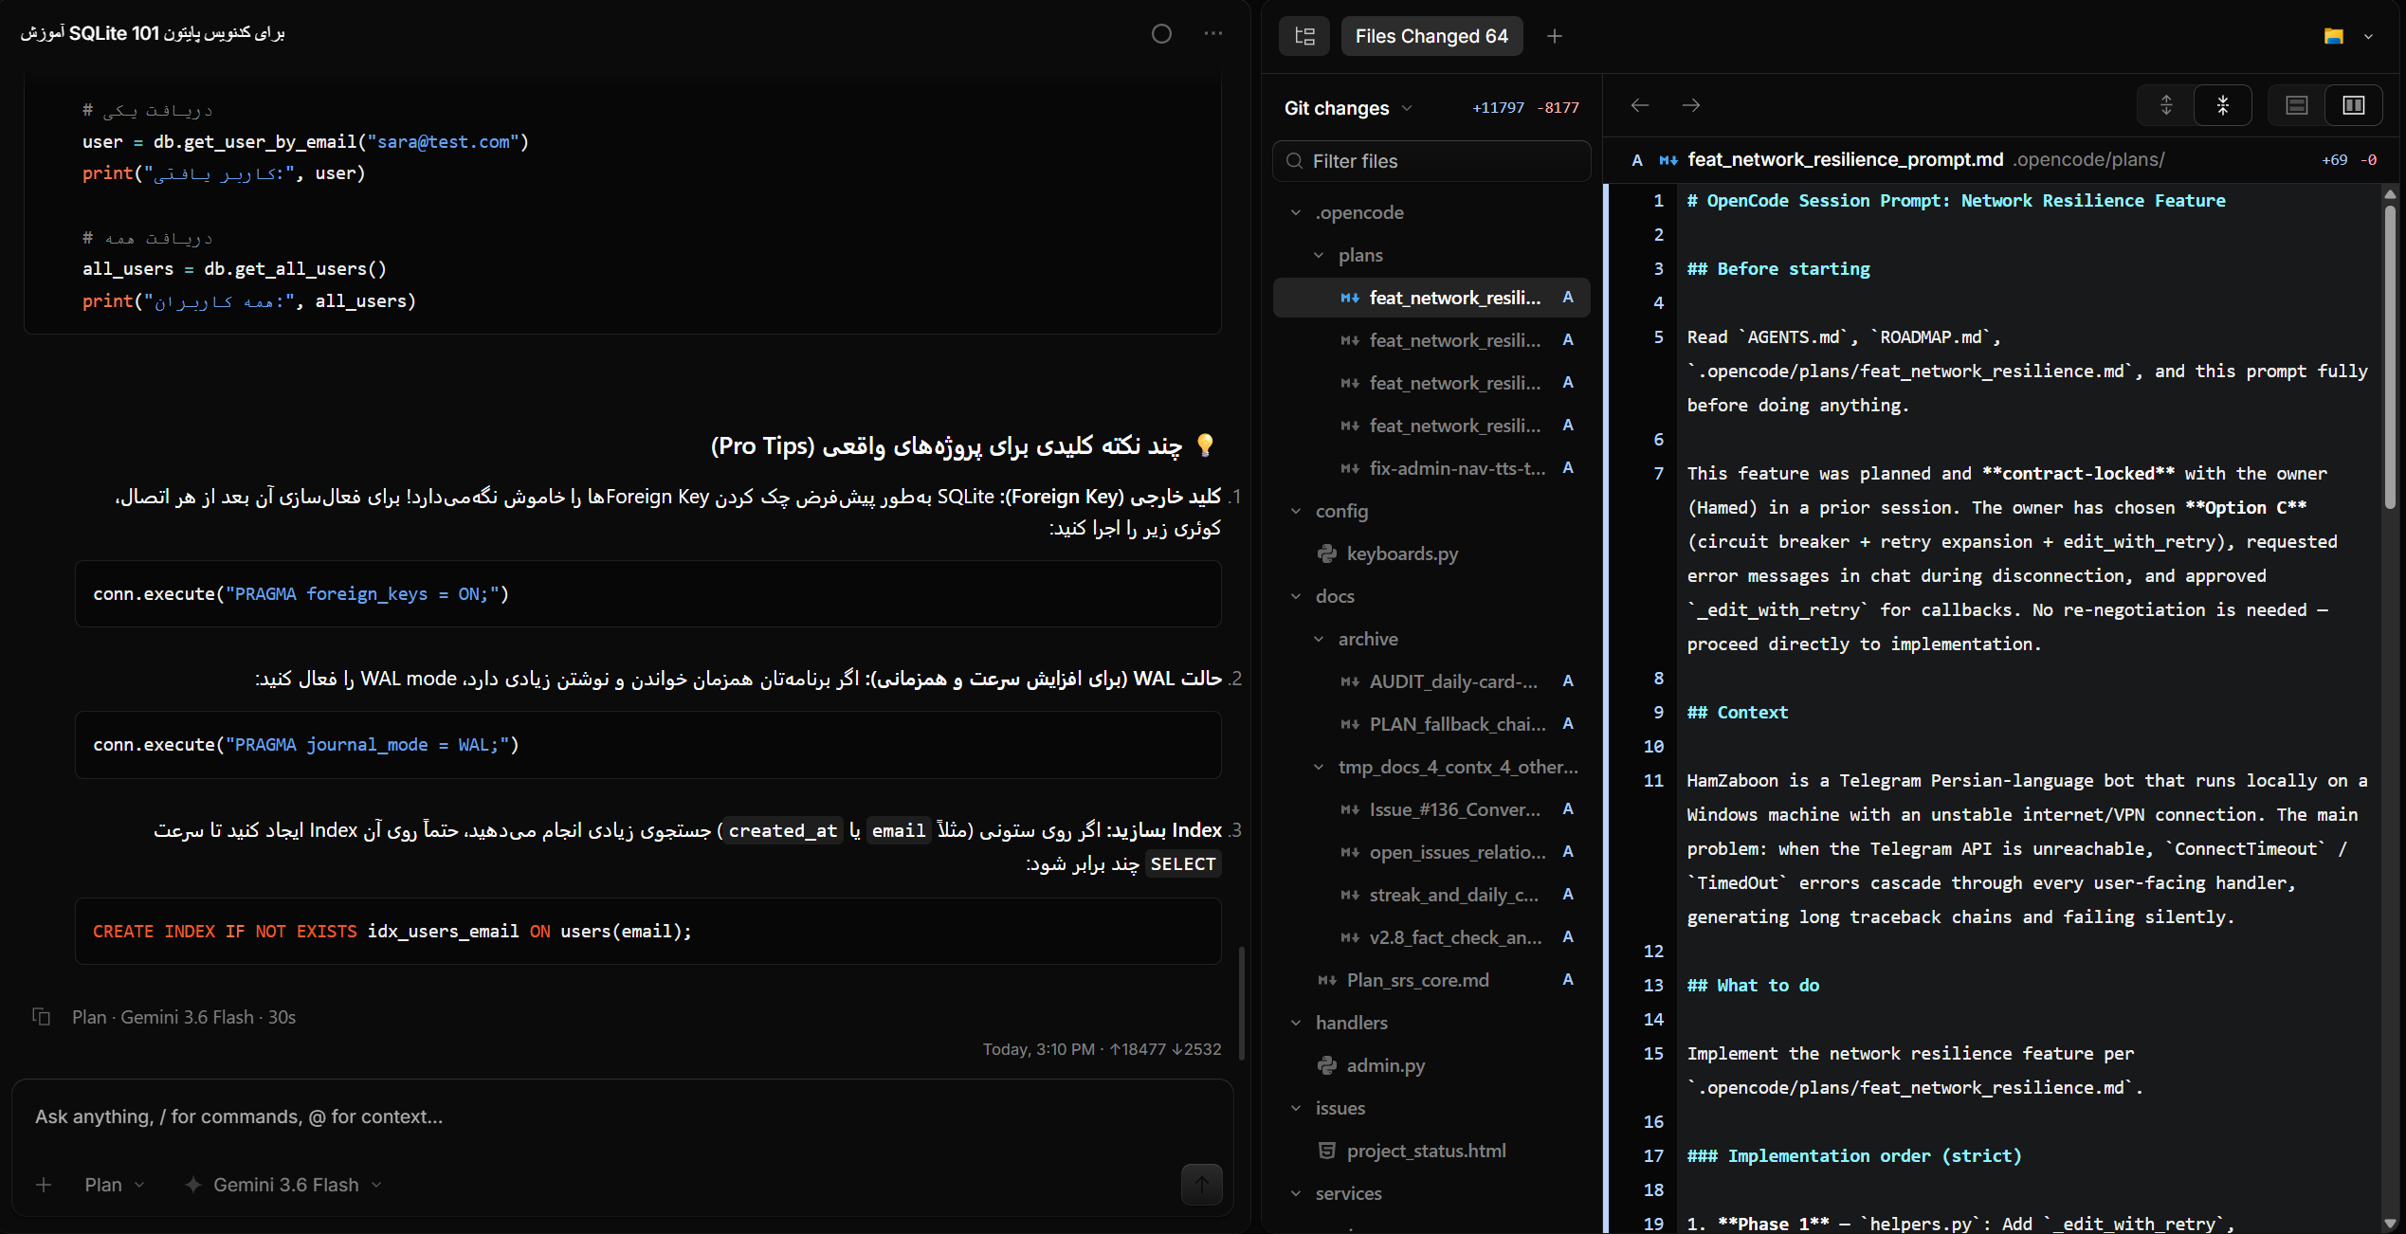Open keyboards.py in file tree
The height and width of the screenshot is (1234, 2406).
(x=1431, y=553)
